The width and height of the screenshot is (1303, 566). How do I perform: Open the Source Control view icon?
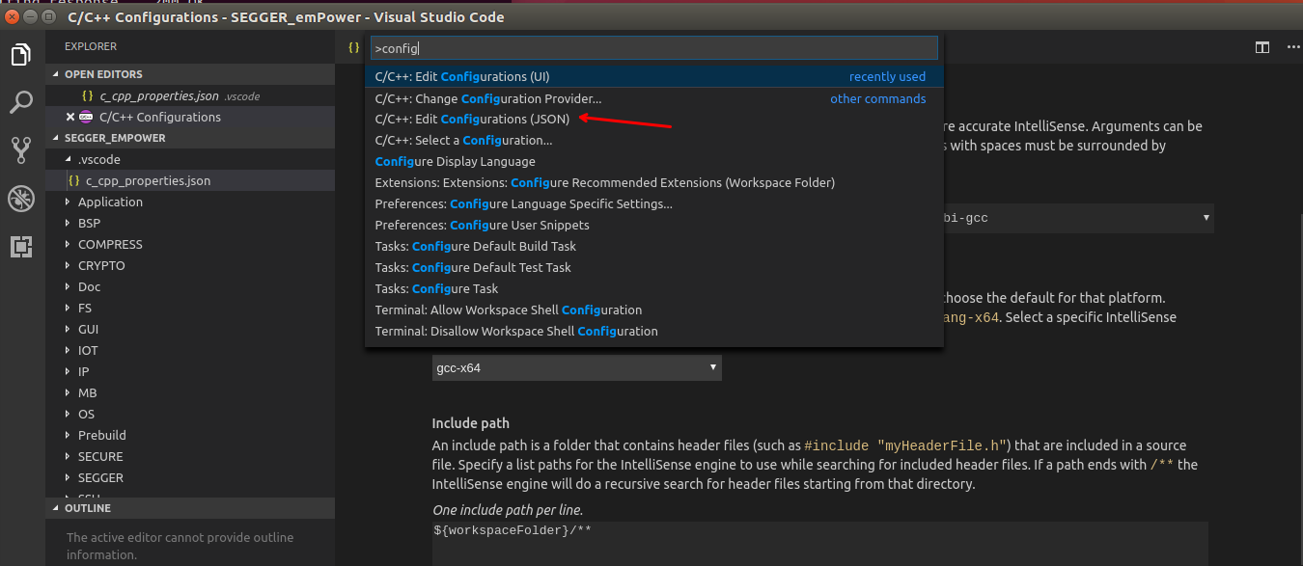(x=21, y=149)
